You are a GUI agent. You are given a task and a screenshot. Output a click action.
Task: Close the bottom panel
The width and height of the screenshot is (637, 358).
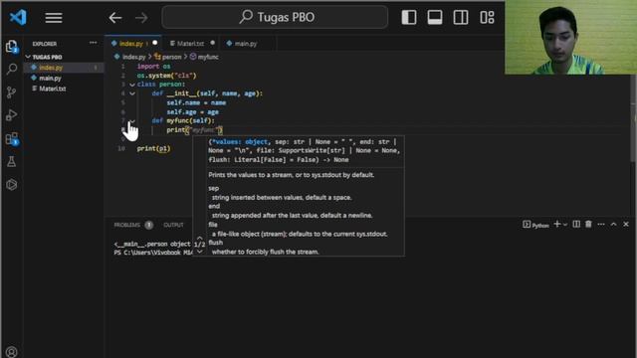click(x=626, y=224)
